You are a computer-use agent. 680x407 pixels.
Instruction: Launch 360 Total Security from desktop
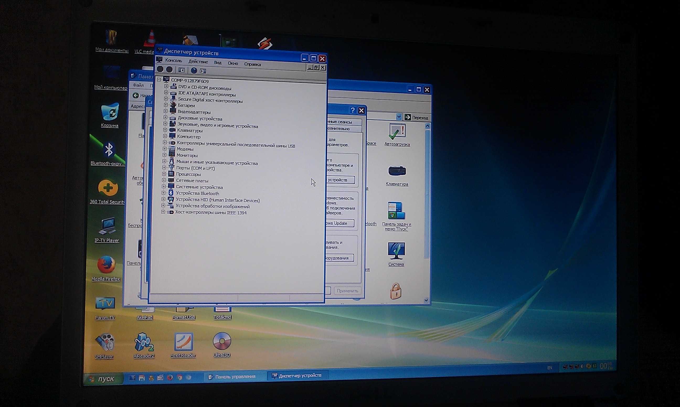click(x=107, y=192)
